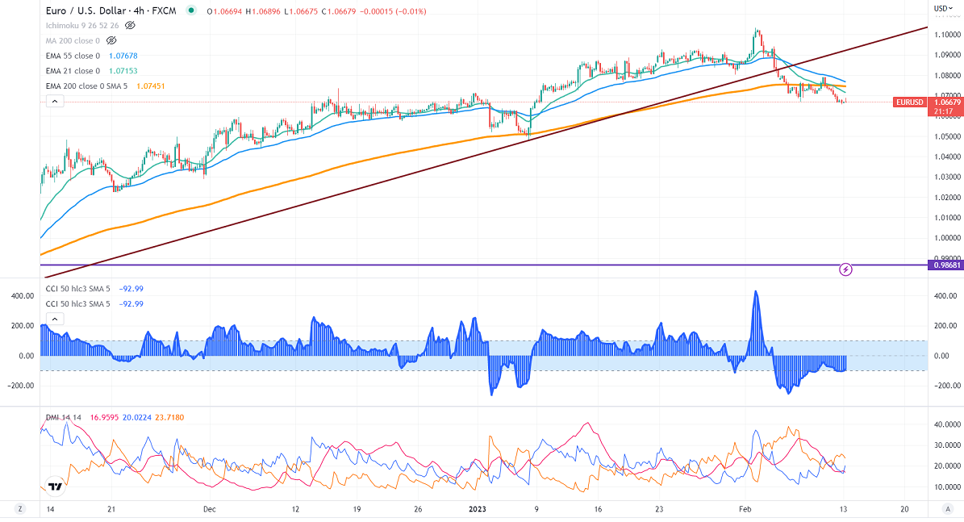Click the current price 1.06679 axis label

pos(945,102)
